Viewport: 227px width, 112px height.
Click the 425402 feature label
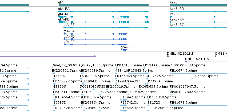(x=59, y=76)
